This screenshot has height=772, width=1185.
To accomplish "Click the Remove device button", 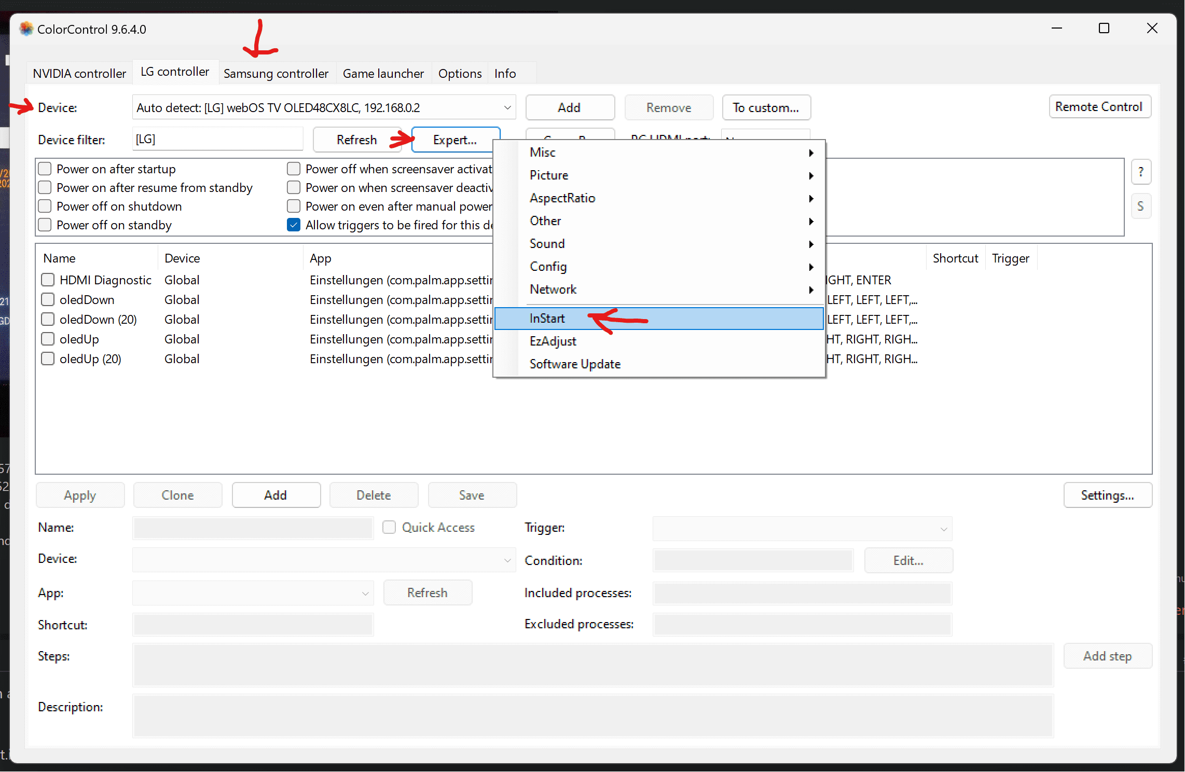I will (x=668, y=107).
